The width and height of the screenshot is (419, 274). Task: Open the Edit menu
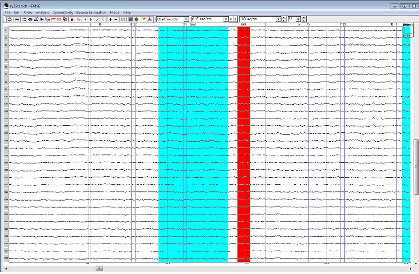(x=17, y=12)
